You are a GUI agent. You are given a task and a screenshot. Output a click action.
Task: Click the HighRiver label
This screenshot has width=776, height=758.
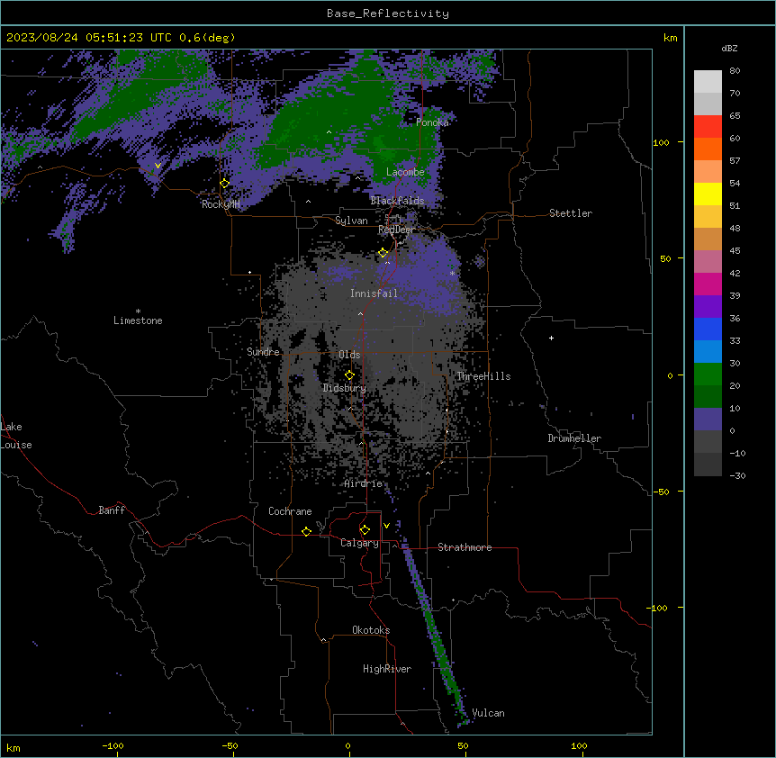(387, 669)
